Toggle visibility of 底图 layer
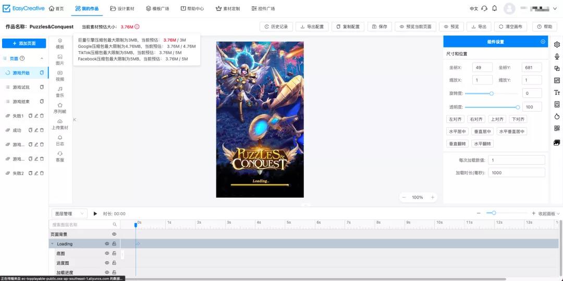This screenshot has height=281, width=563. (107, 253)
